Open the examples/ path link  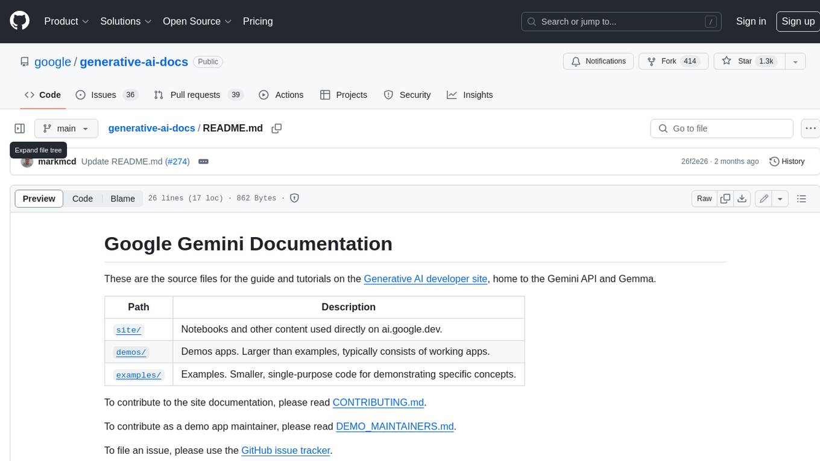(x=139, y=375)
